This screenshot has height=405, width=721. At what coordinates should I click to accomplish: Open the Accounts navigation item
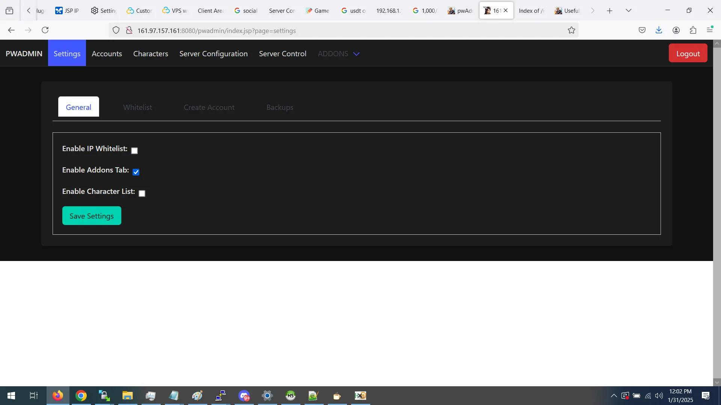107,54
